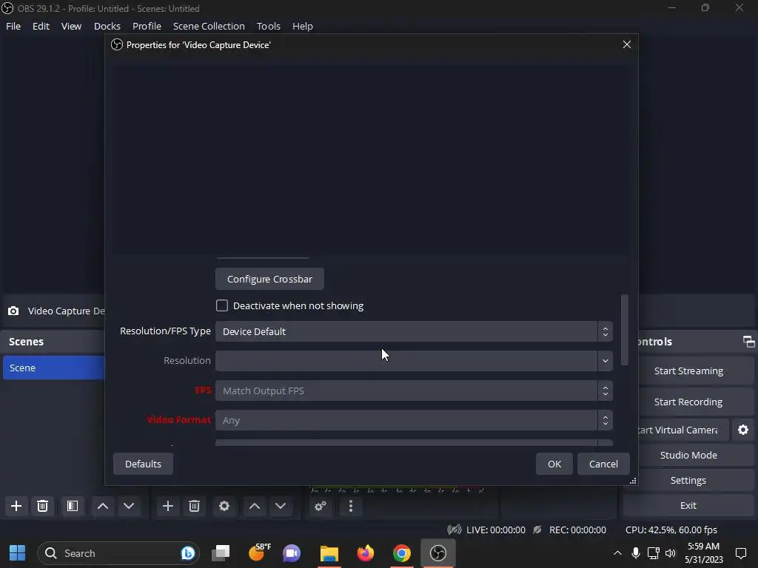Open the Edit menu

41,26
